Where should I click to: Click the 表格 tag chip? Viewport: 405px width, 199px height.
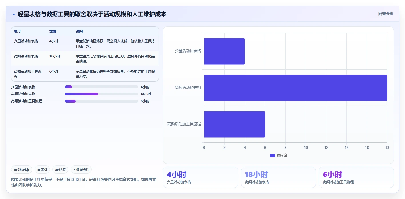pyautogui.click(x=42, y=170)
